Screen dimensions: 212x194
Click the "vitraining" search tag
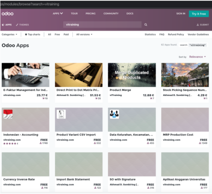coord(198,45)
